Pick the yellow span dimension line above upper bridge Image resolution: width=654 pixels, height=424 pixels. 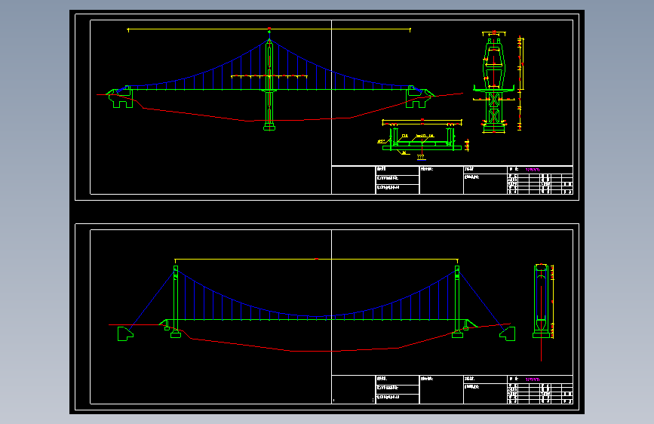point(269,29)
